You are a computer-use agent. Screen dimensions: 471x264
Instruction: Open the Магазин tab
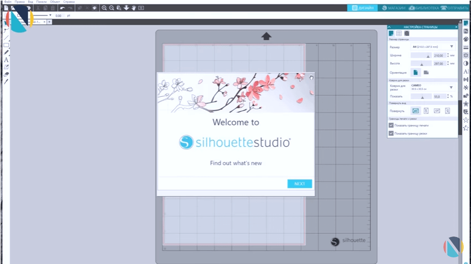click(393, 8)
